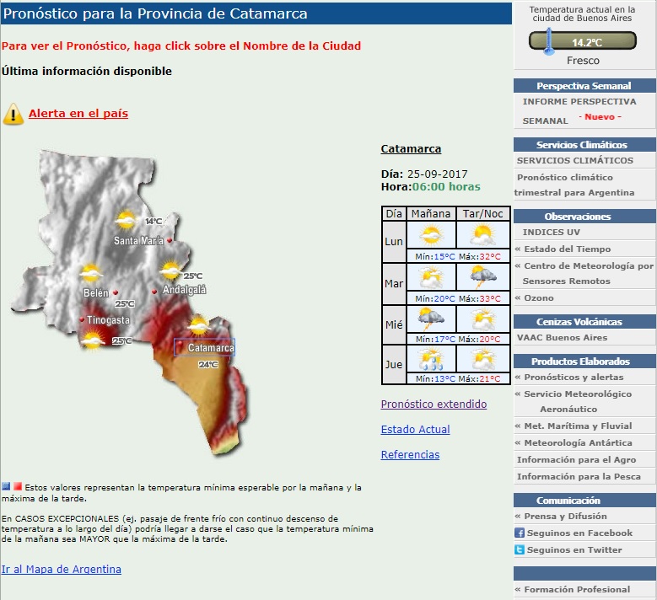This screenshot has height=600, width=657.
Task: Click Tuesday's Tar/Noc thunderstorm forecast icon
Action: pos(483,276)
